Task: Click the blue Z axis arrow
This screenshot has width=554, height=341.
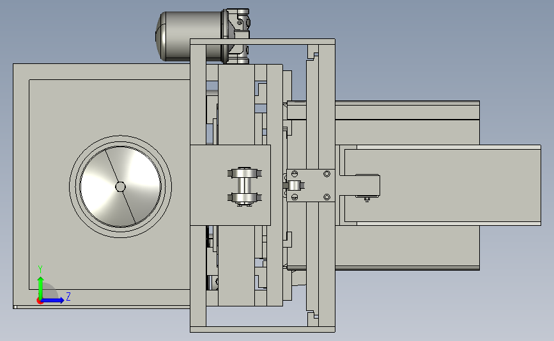Action: (53, 300)
